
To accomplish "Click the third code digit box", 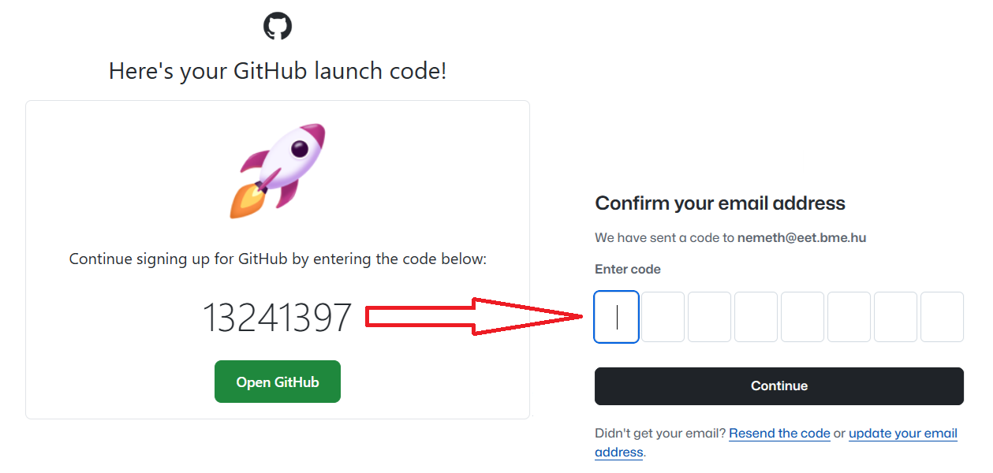I will coord(709,317).
